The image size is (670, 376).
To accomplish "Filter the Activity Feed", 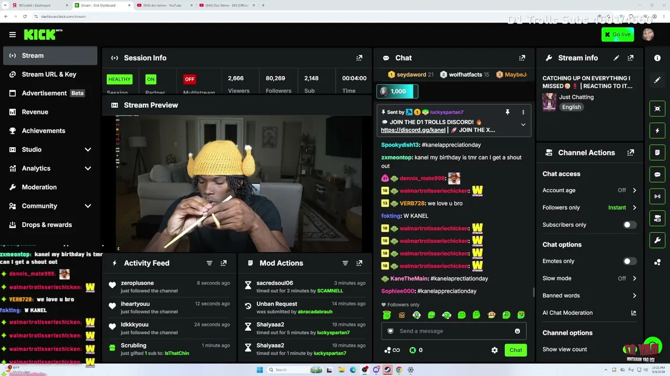I will coord(209,263).
